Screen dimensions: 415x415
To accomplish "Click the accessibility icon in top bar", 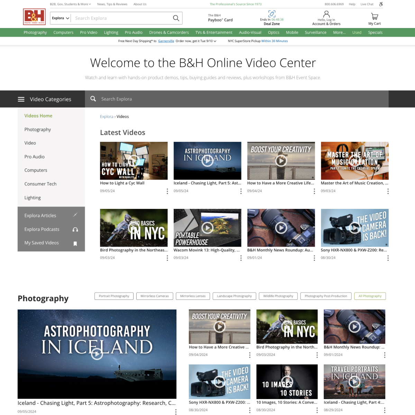I will (x=381, y=4).
